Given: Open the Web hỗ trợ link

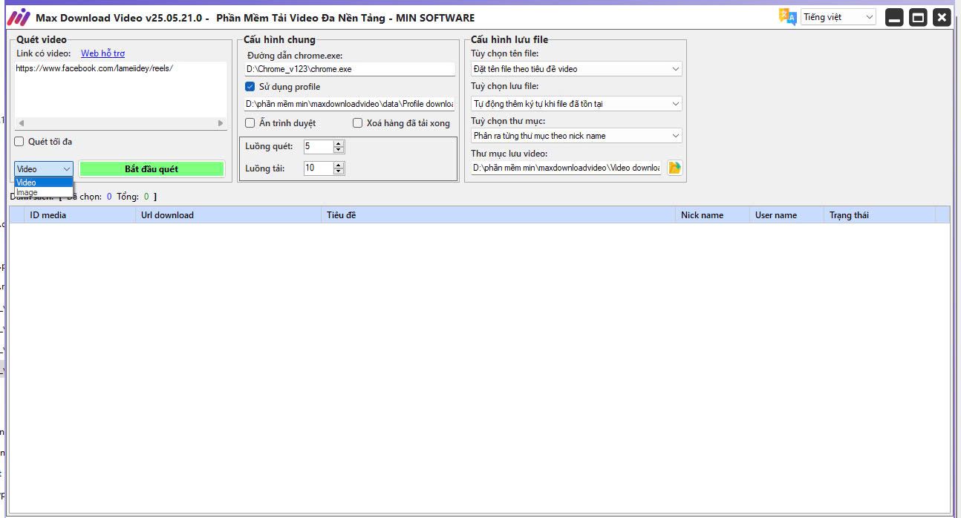Looking at the screenshot, I should [102, 53].
